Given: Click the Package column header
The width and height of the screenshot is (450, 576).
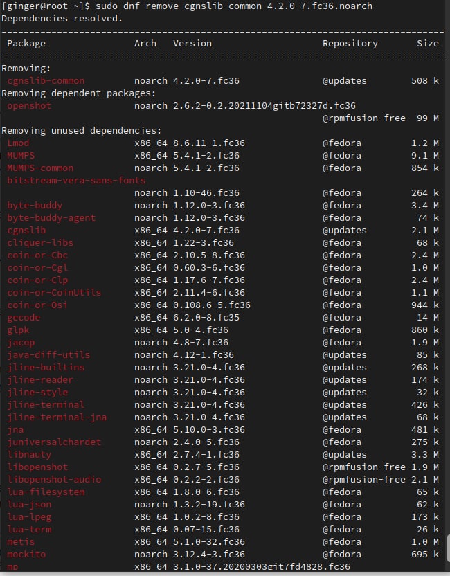Looking at the screenshot, I should pos(26,44).
